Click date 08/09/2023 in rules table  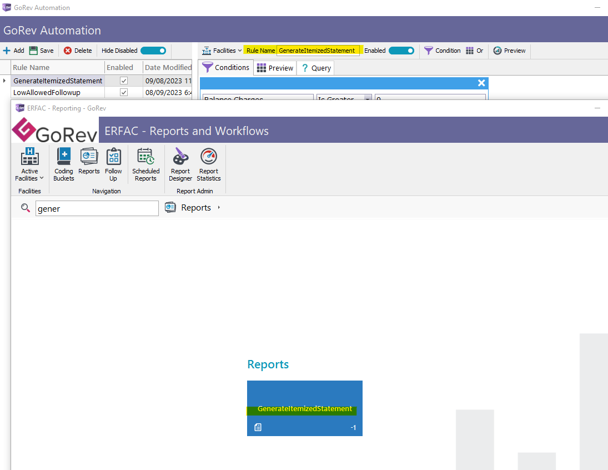coord(168,92)
